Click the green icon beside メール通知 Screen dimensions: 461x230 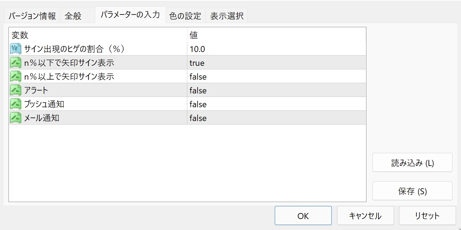[x=16, y=118]
